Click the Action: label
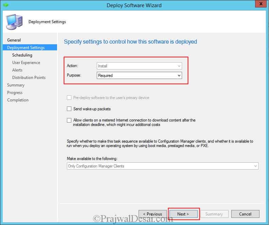 [x=72, y=66]
